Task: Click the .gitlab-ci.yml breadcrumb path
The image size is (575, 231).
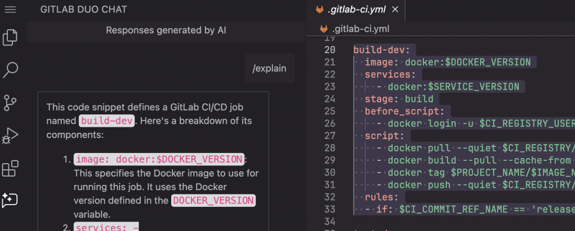Action: (360, 29)
